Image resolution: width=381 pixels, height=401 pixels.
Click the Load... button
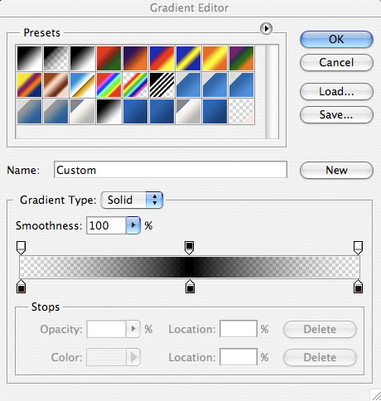coord(336,91)
